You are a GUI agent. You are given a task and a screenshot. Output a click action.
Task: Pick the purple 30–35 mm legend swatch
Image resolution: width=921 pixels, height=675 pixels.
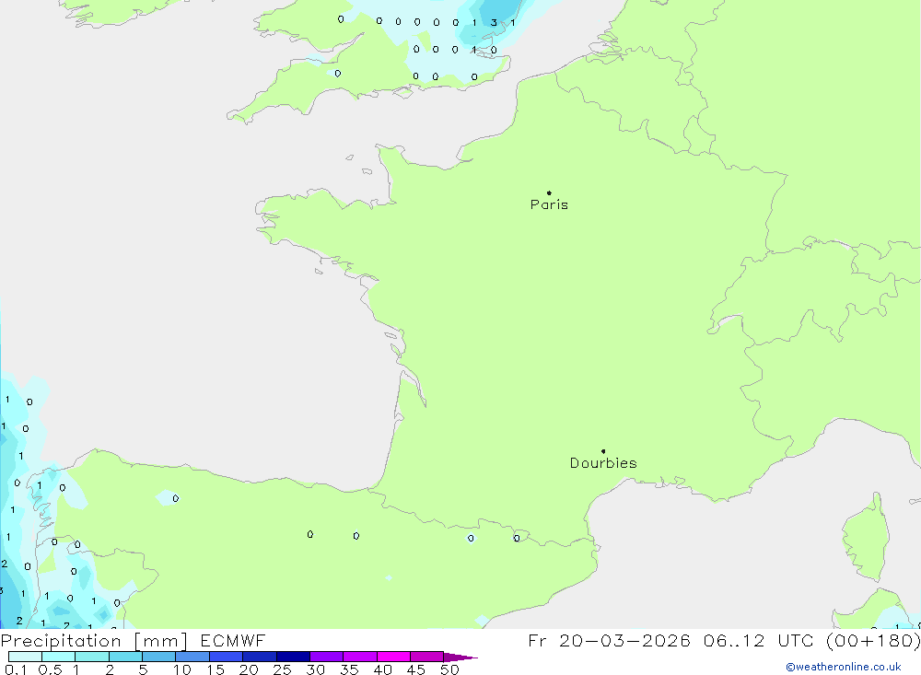point(326,657)
